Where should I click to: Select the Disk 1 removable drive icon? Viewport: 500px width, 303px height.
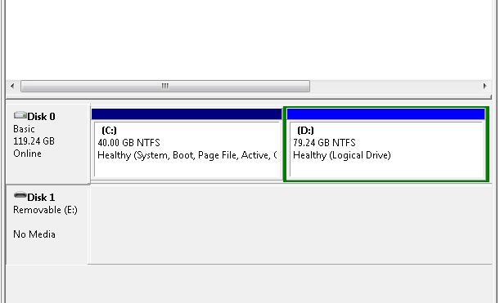tap(20, 195)
